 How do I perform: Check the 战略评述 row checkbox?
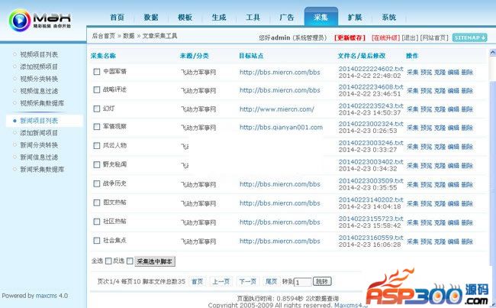pyautogui.click(x=97, y=90)
